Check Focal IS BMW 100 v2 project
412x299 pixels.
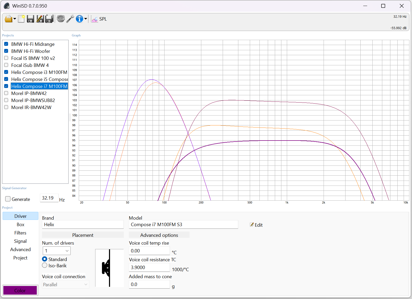pos(6,58)
